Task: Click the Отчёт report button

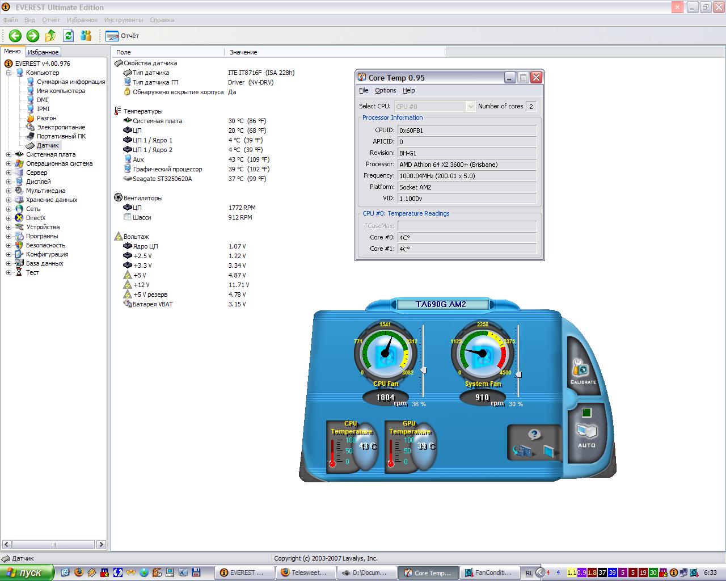Action: click(x=123, y=36)
